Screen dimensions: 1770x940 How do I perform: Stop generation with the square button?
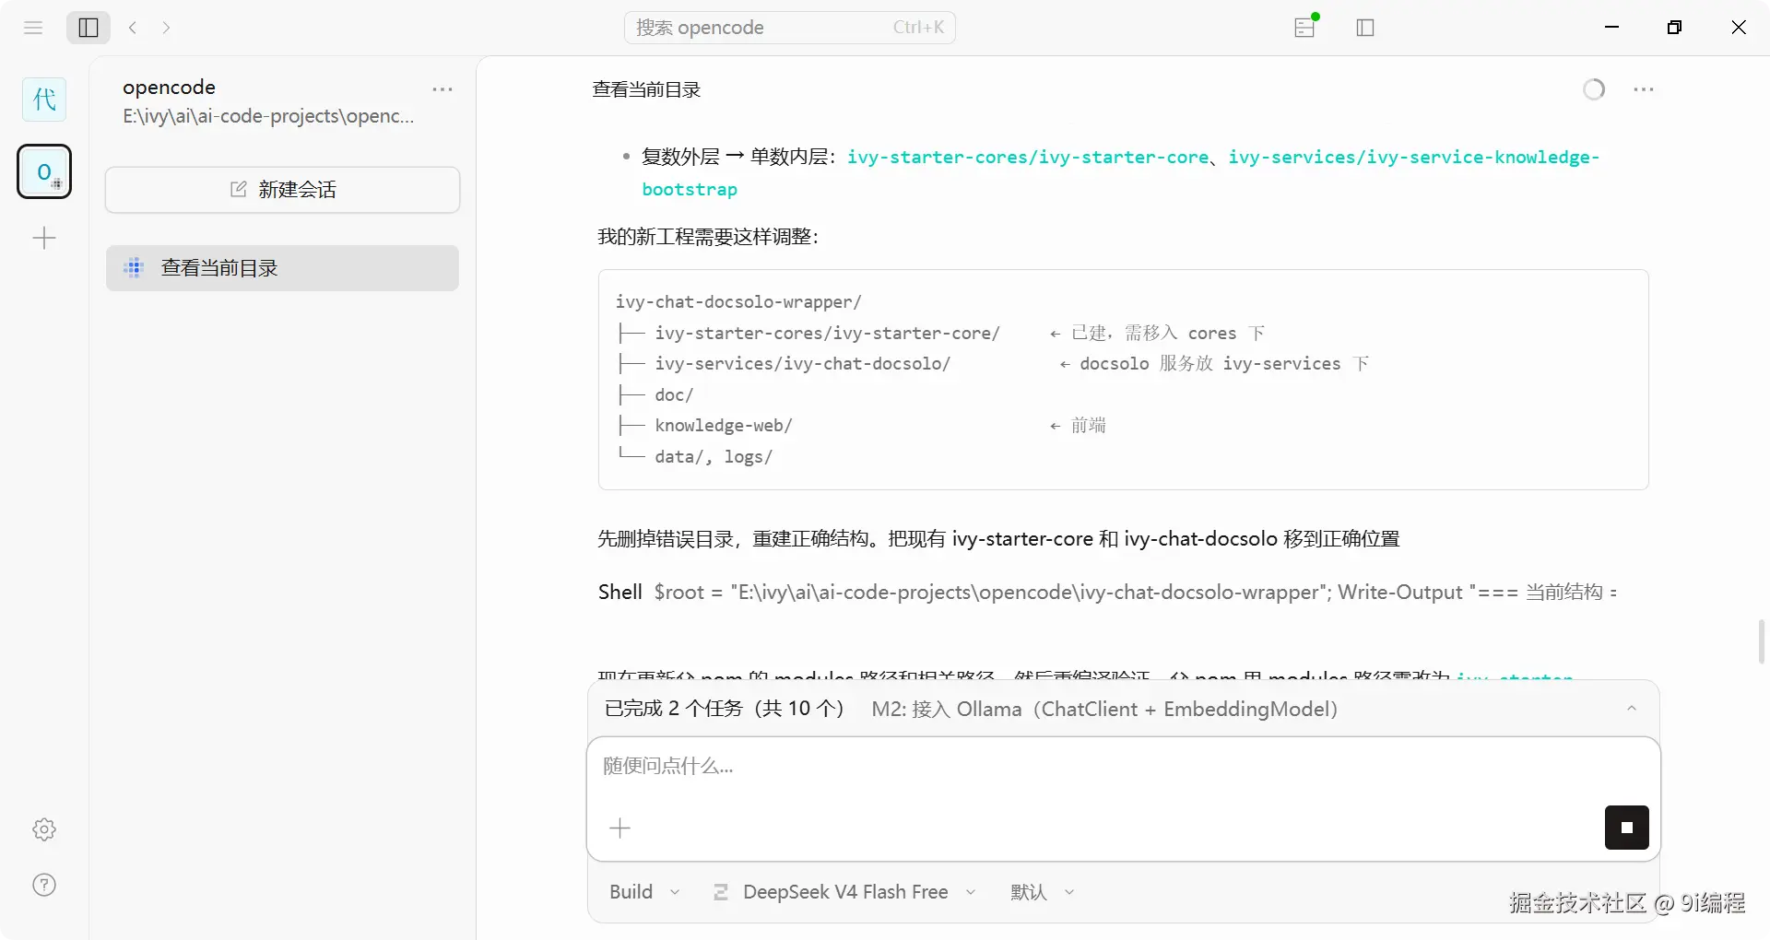pyautogui.click(x=1627, y=828)
